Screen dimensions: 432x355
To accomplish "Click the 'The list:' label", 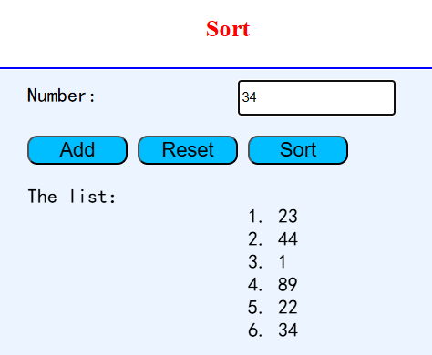I will pos(72,197).
